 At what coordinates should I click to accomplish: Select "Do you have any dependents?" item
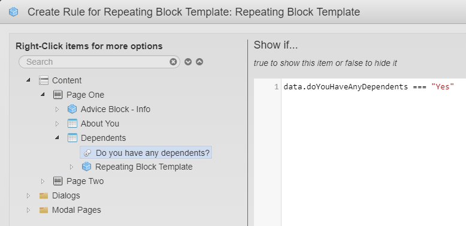(146, 152)
